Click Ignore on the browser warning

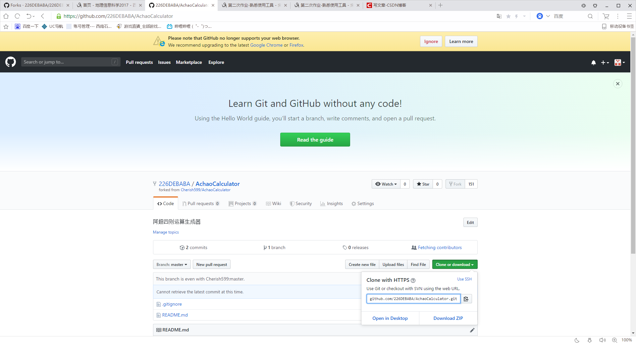431,41
